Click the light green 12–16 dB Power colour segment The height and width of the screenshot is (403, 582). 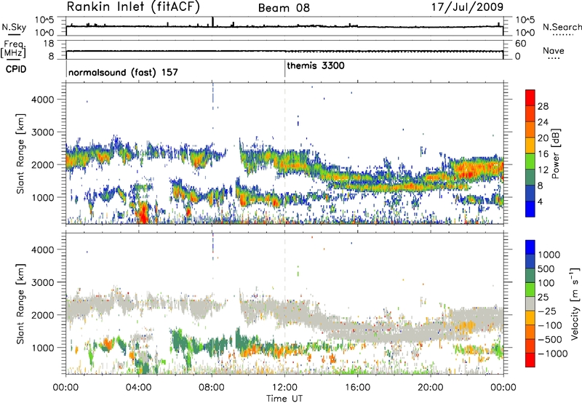pos(530,161)
